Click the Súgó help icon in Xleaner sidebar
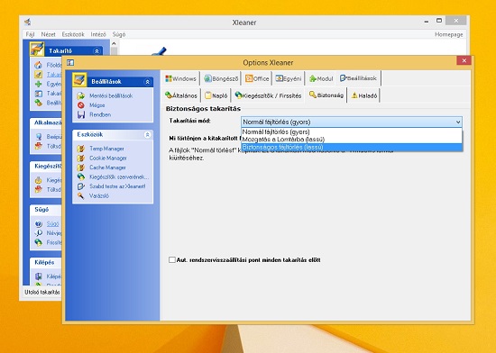496x353 pixels. click(38, 224)
